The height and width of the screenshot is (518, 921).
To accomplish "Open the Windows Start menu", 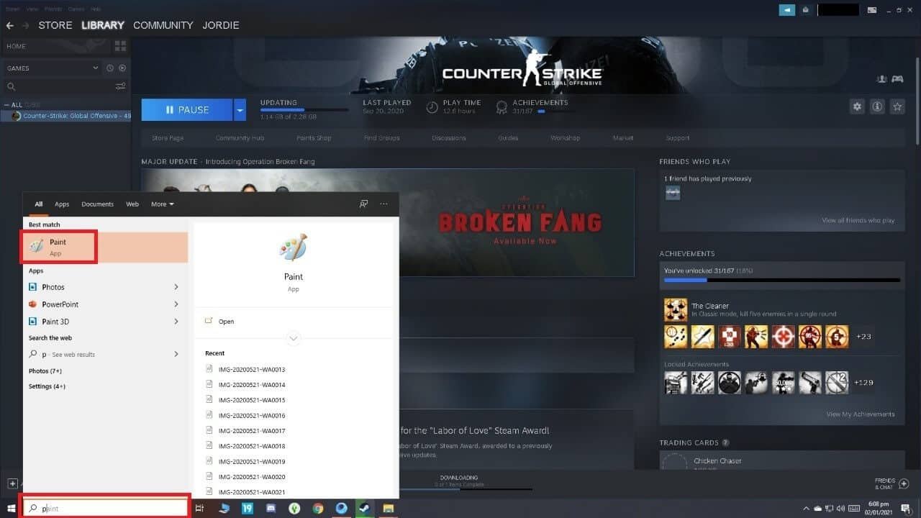I will click(x=10, y=508).
